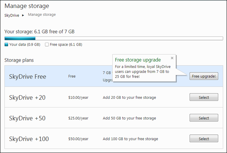Click the SkyDrive +20 plan name
Screen dimensions: 227x153
pyautogui.click(x=27, y=97)
